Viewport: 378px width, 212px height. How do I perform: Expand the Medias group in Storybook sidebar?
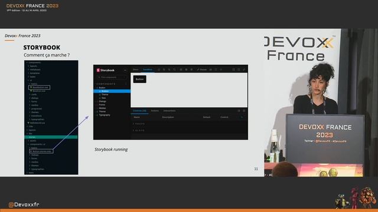(102, 108)
